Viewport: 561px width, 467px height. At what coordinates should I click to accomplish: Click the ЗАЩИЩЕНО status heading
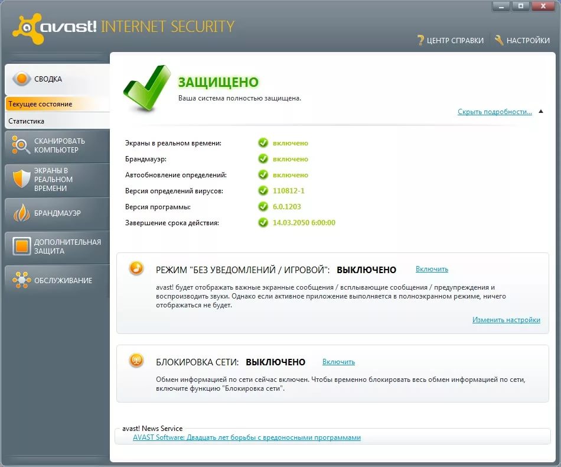point(218,82)
